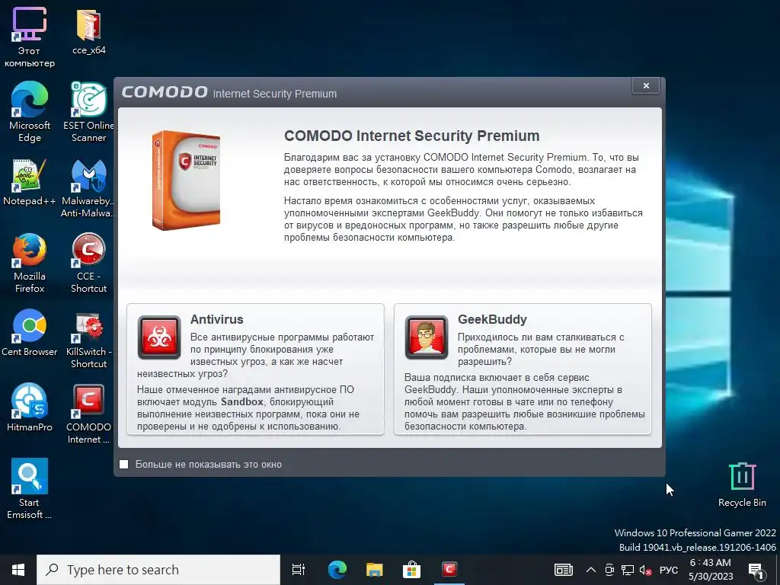The image size is (780, 585).
Task: Open the KillSwitch - Shortcut icon
Action: [x=88, y=340]
